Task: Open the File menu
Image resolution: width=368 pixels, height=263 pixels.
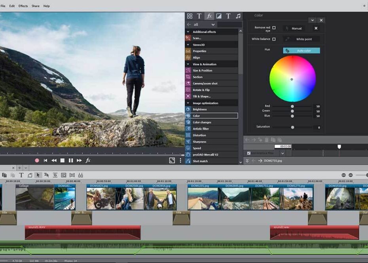Action: [x=3, y=6]
